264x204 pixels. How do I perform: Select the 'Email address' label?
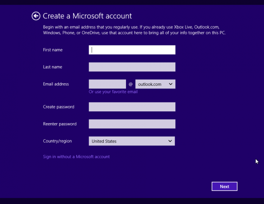pyautogui.click(x=56, y=84)
